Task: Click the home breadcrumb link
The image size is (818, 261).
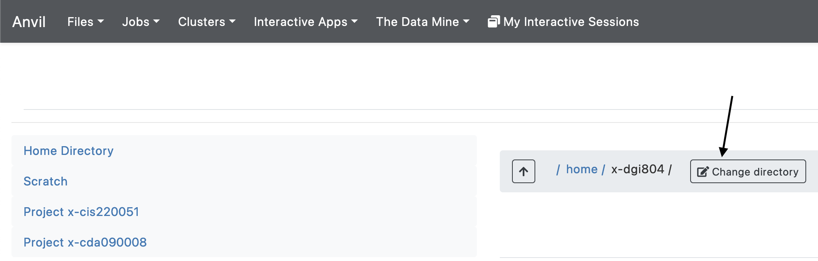Action: (x=581, y=169)
